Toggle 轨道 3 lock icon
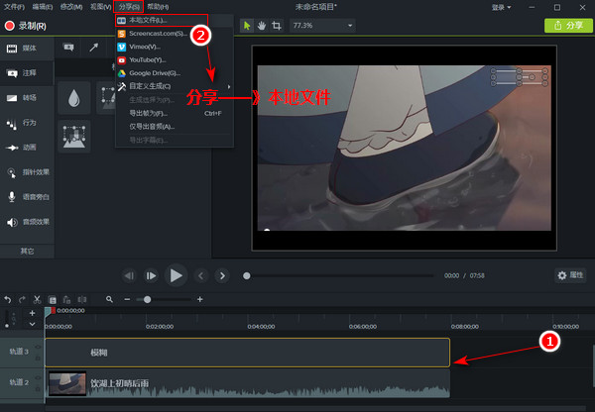Image resolution: width=595 pixels, height=412 pixels. pyautogui.click(x=38, y=358)
